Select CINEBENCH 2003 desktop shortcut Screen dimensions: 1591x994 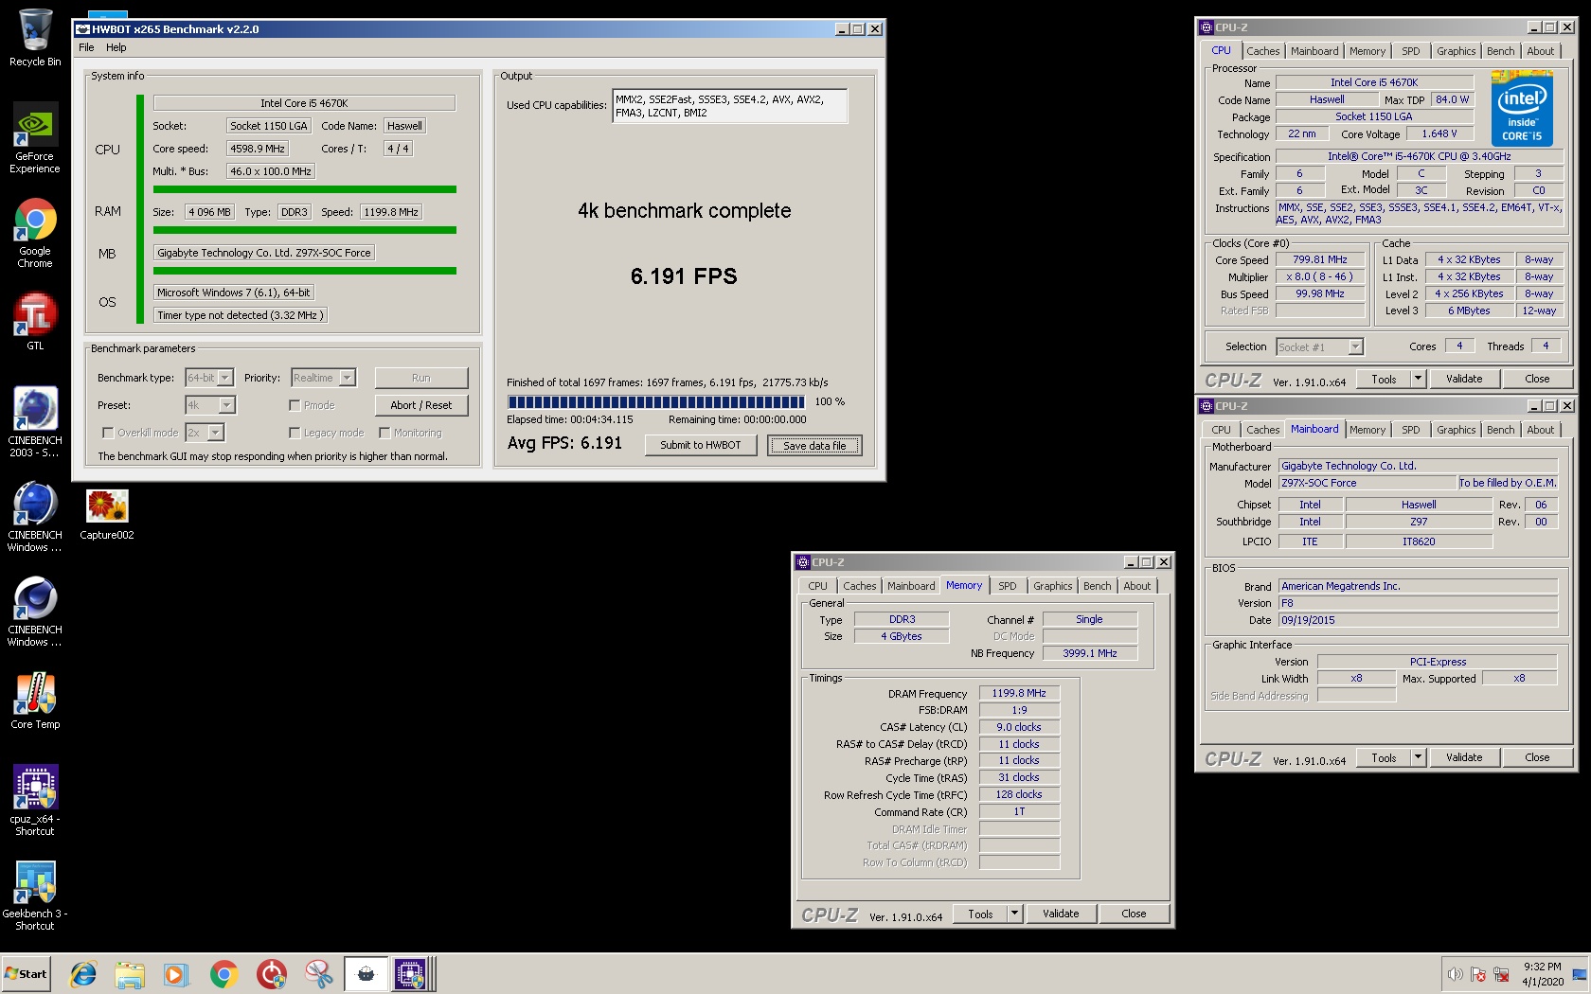point(35,422)
